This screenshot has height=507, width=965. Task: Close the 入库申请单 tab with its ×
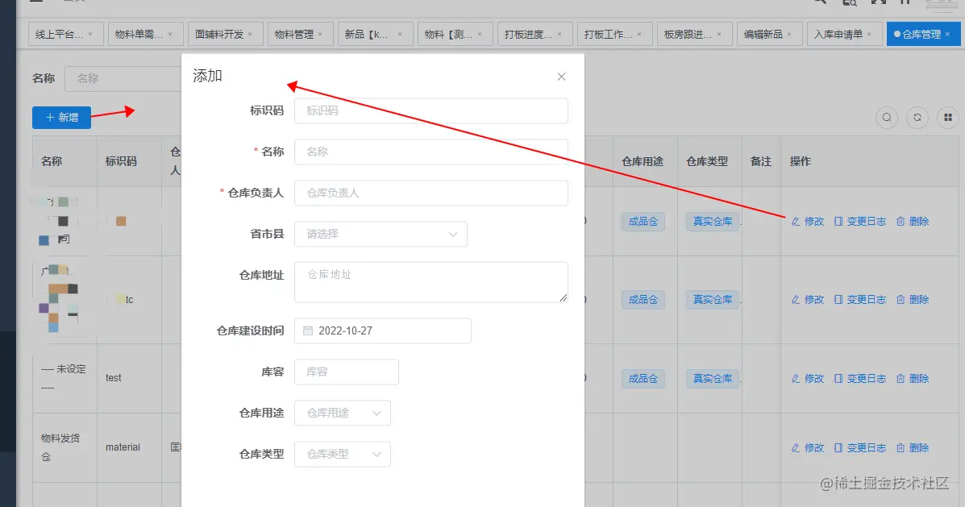pos(869,35)
